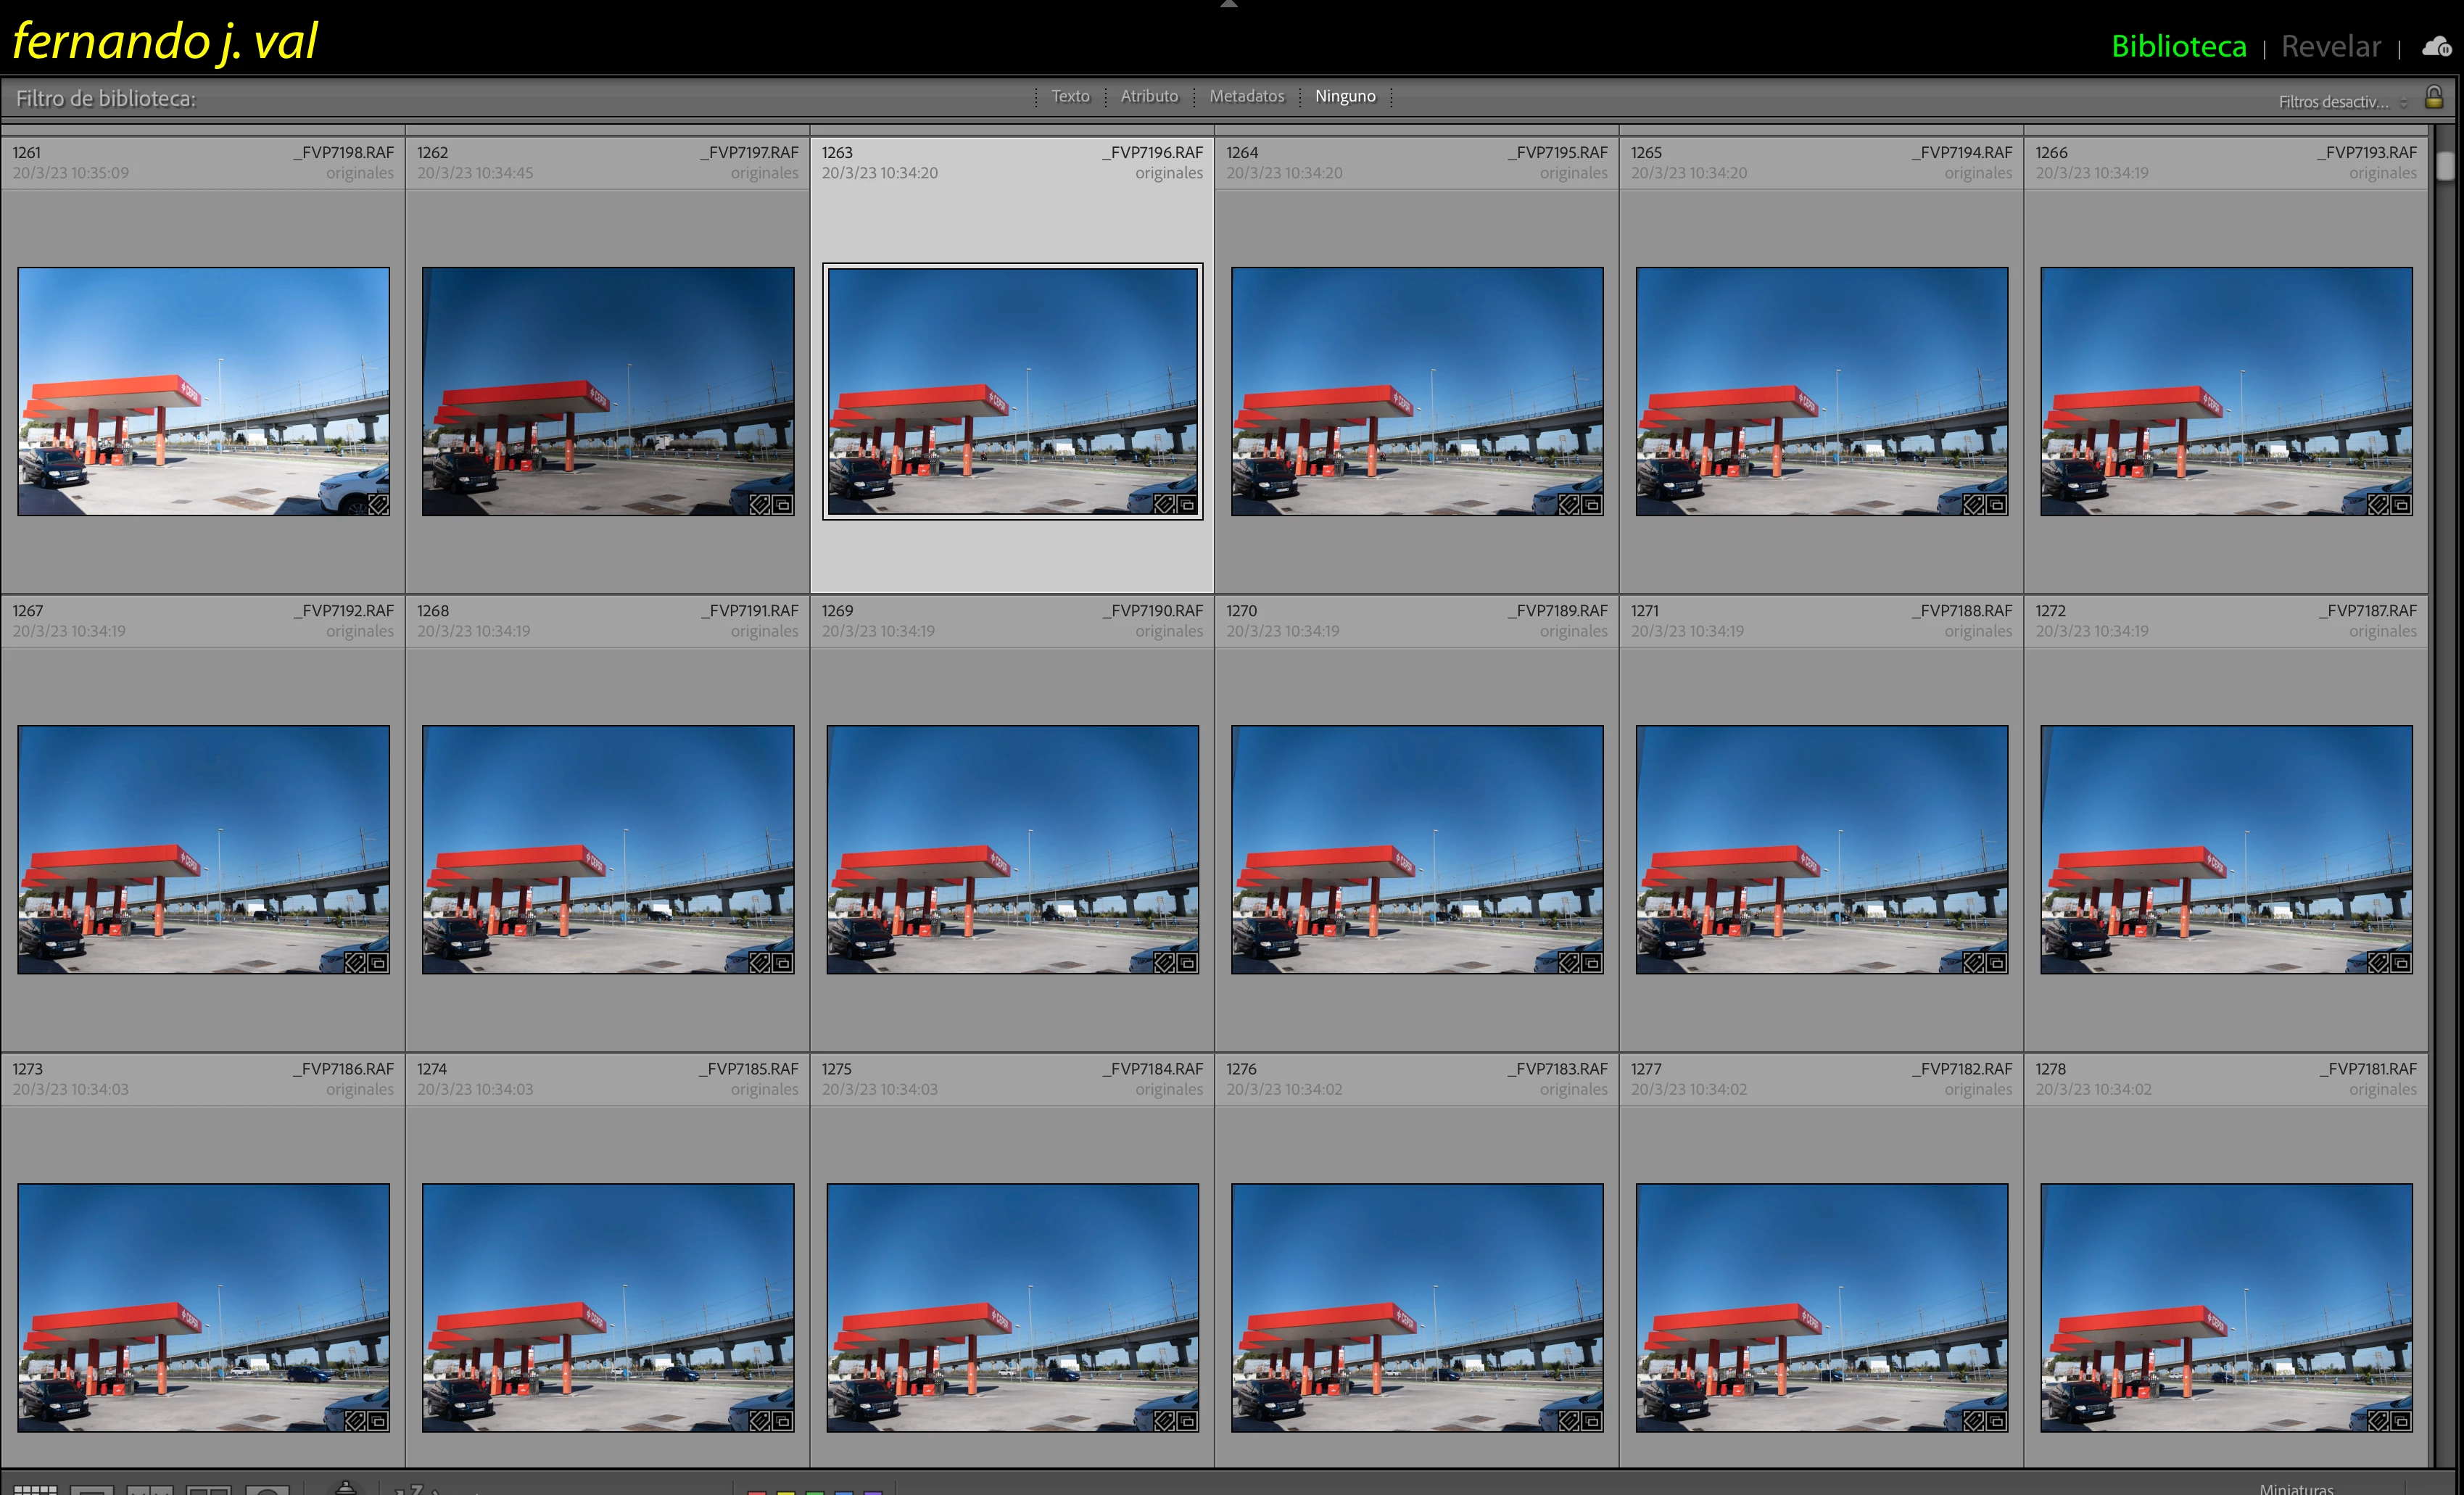Click collection badge on _FVP7193.RAF thumbnail

(2401, 505)
